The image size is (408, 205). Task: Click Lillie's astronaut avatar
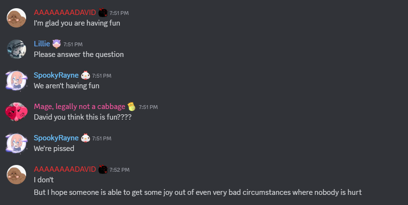(x=16, y=49)
